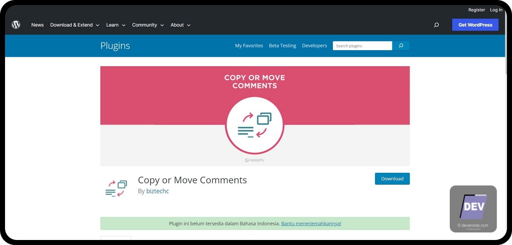
Task: Expand the Download & Extend menu
Action: click(x=75, y=25)
